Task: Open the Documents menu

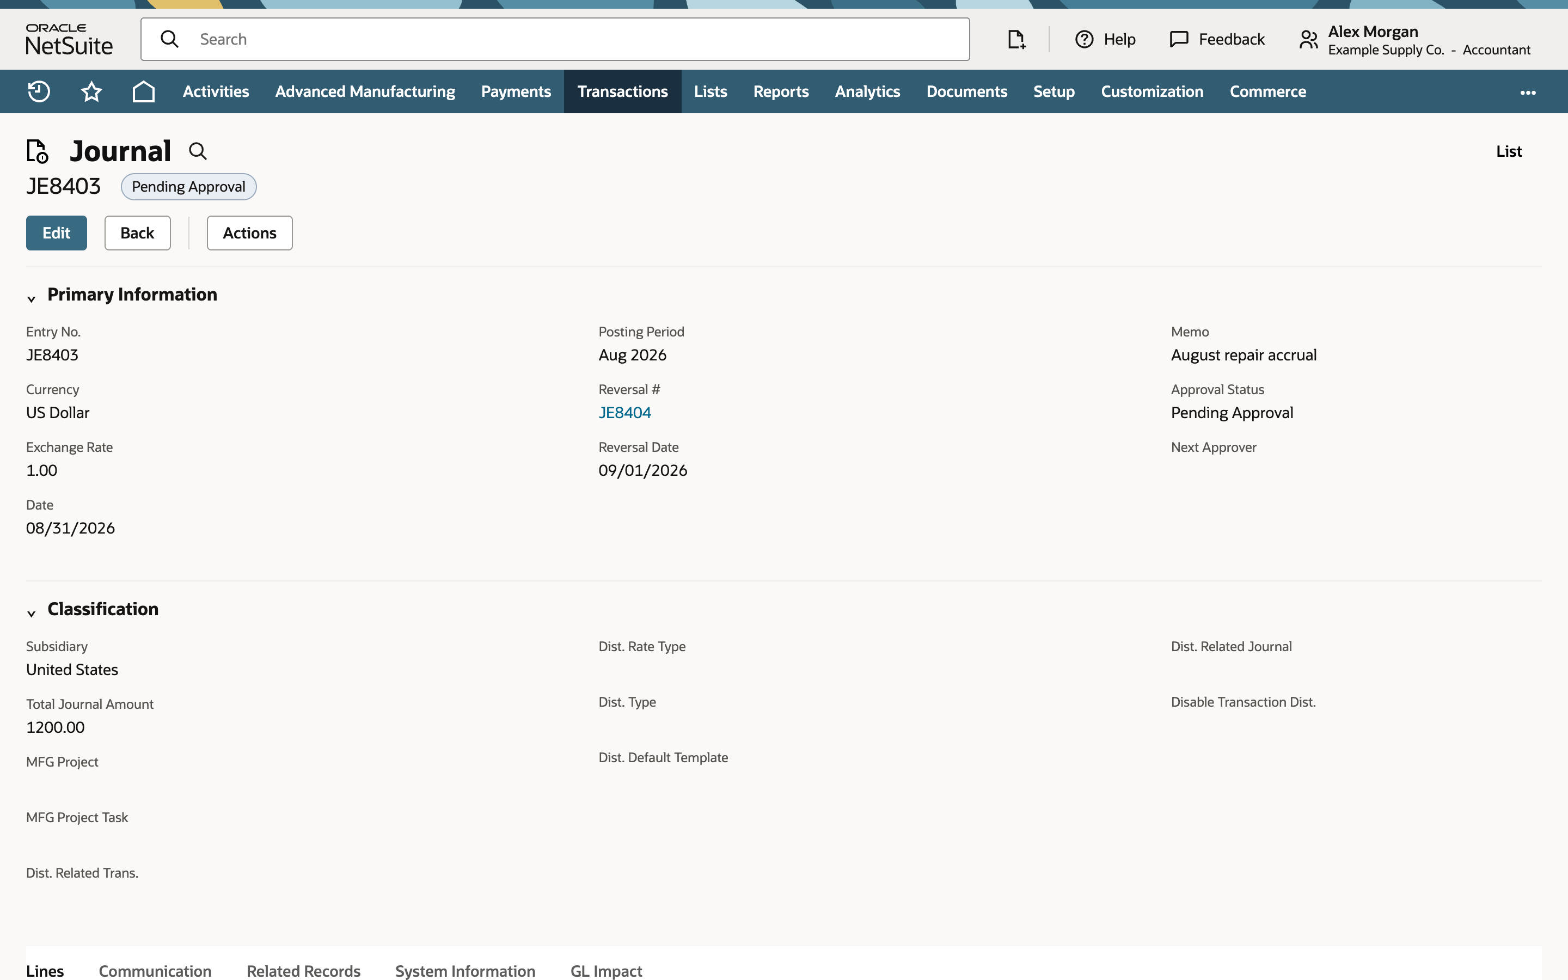Action: [x=966, y=91]
